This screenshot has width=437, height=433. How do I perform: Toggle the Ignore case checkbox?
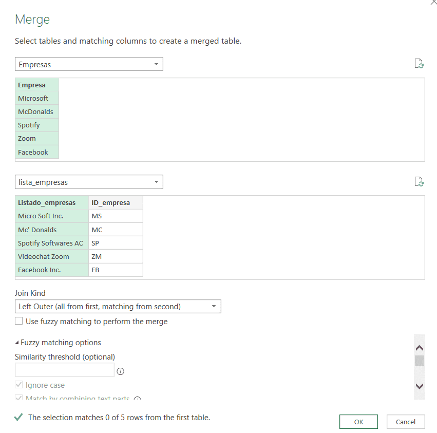point(18,385)
